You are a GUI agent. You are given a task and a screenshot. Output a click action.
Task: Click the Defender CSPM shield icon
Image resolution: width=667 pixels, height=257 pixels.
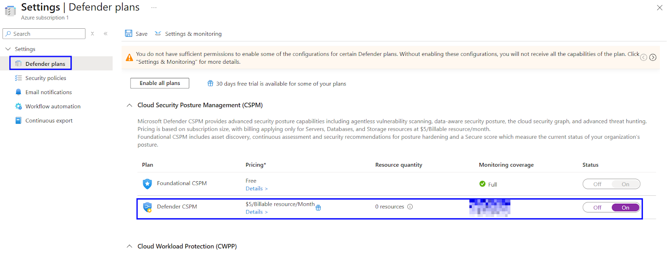(x=147, y=207)
